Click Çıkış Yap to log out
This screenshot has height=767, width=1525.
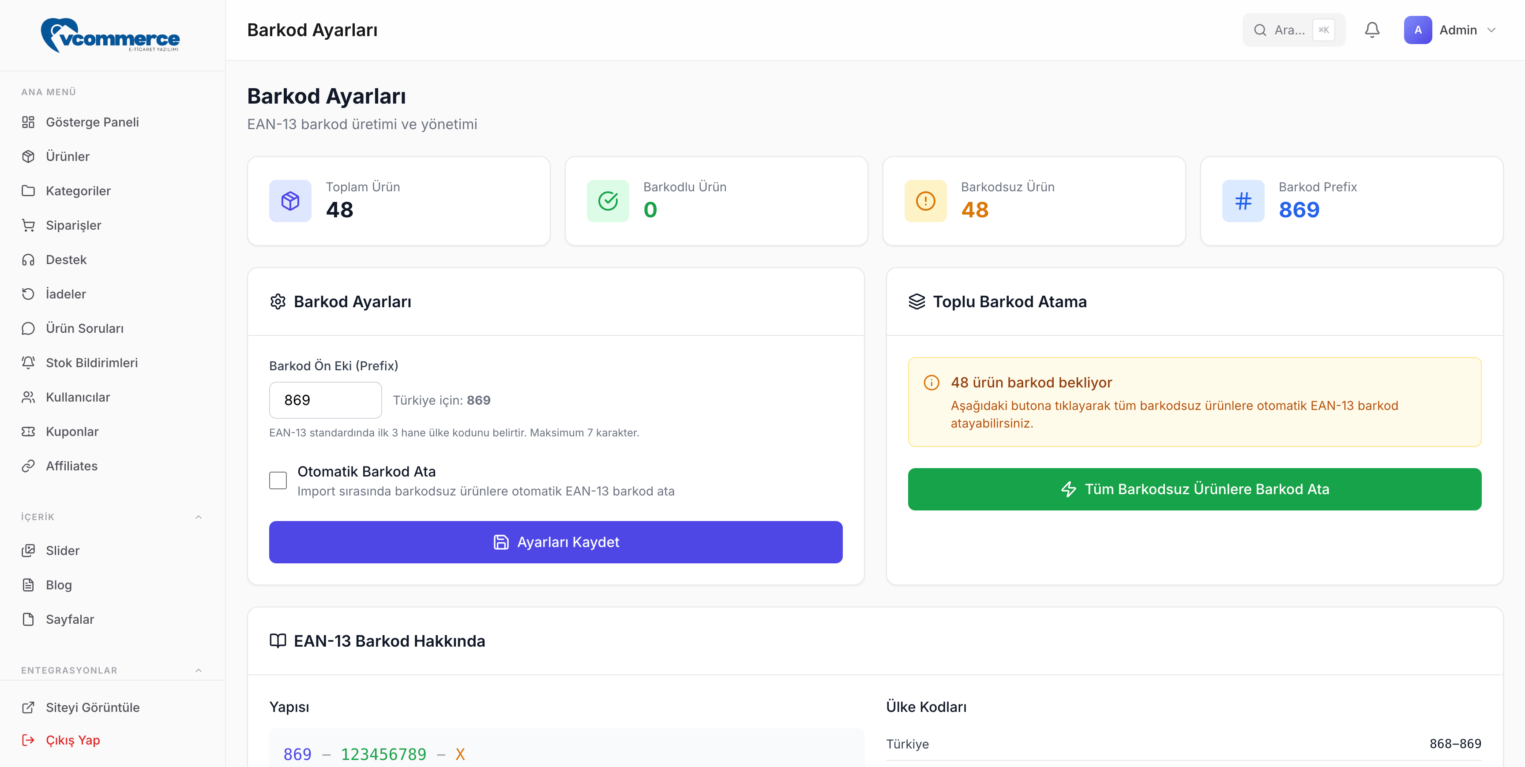click(x=72, y=740)
